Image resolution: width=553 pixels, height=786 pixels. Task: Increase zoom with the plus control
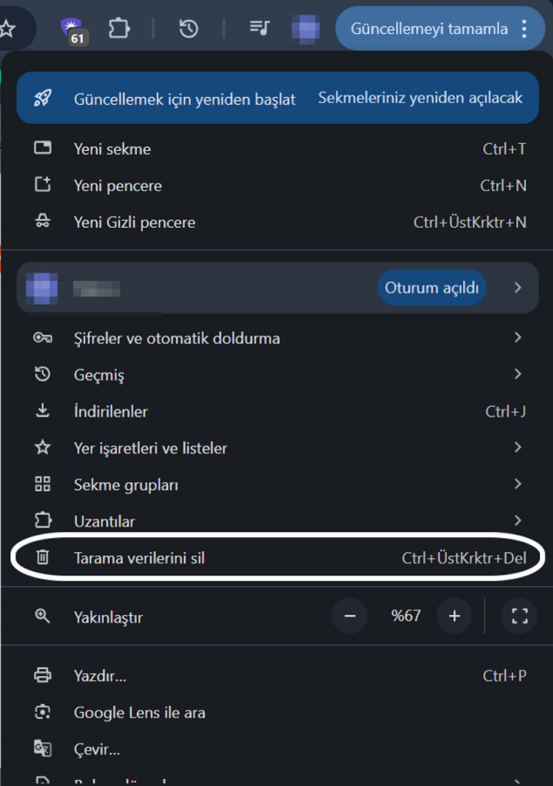coord(454,616)
